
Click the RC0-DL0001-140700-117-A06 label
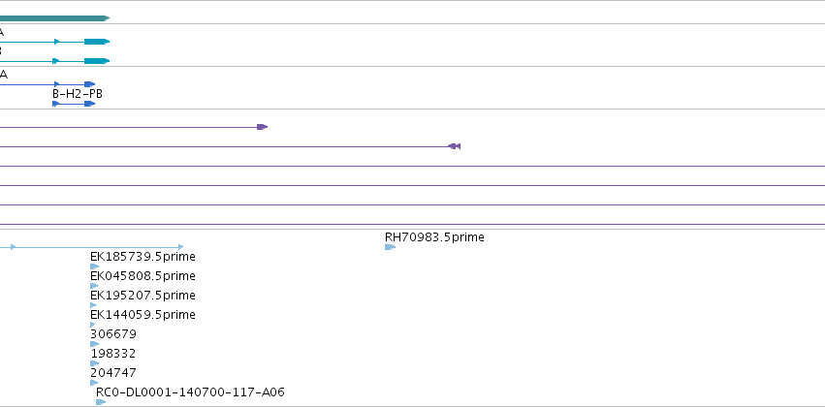(x=190, y=392)
